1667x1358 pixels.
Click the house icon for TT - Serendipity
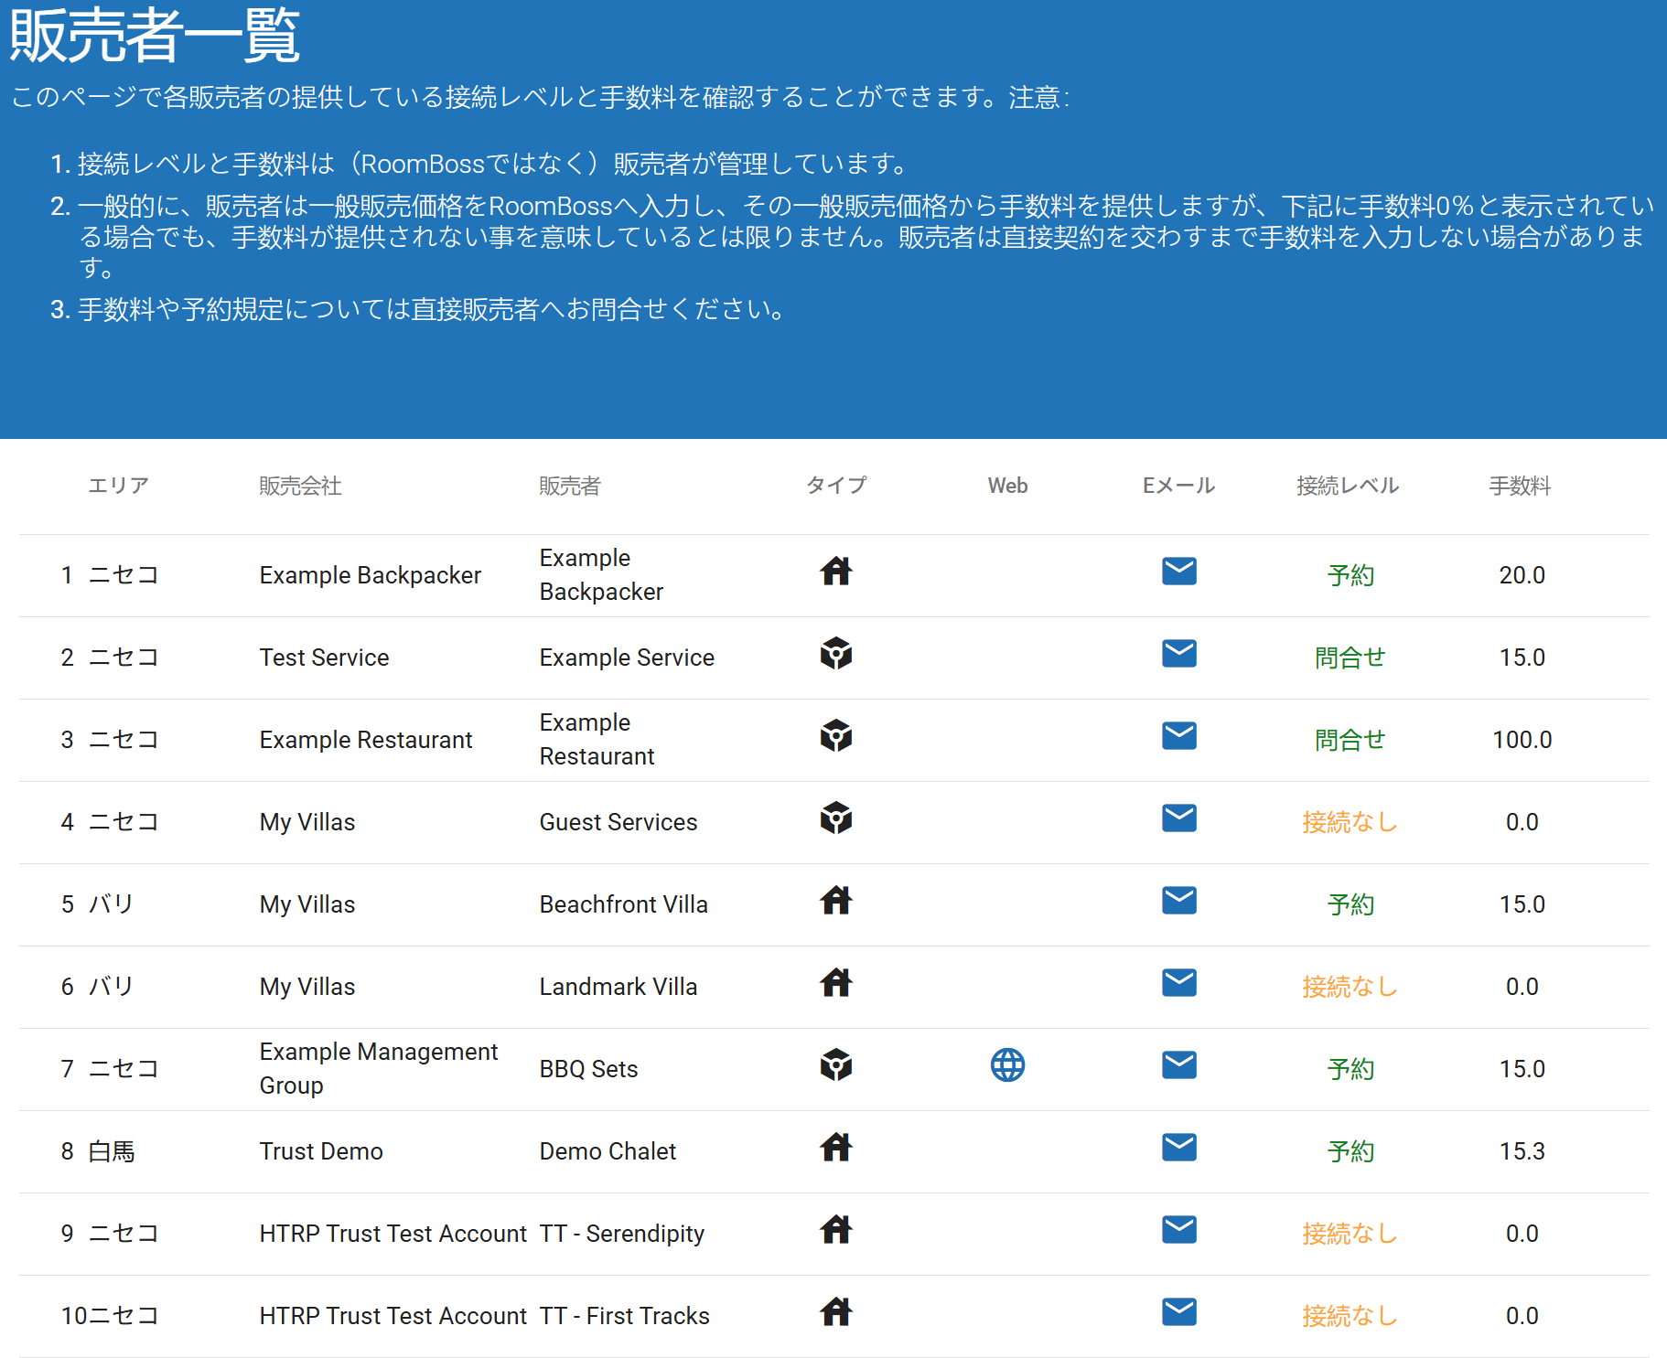(x=835, y=1230)
